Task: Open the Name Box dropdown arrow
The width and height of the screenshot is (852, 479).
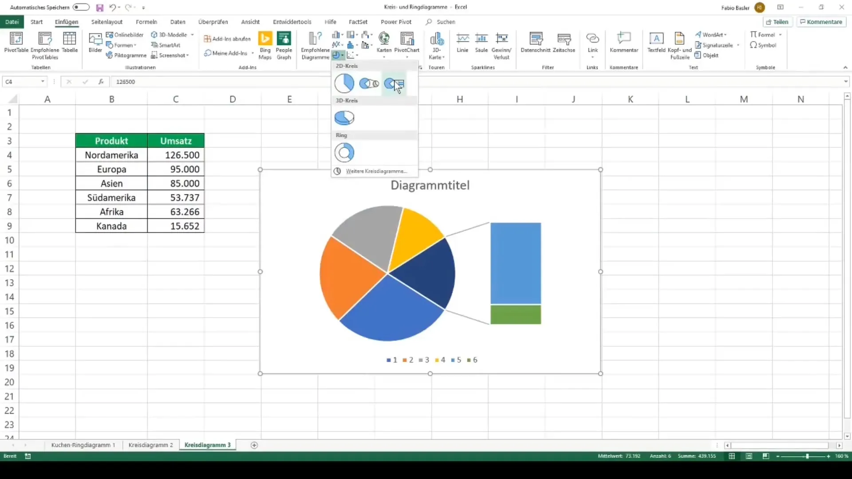Action: [43, 82]
